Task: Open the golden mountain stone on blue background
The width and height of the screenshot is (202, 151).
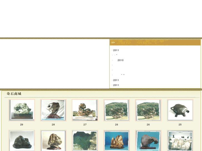Action: (117, 140)
